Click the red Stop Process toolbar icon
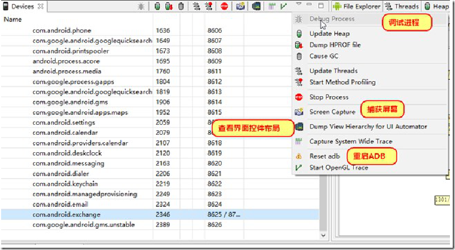 coord(224,6)
